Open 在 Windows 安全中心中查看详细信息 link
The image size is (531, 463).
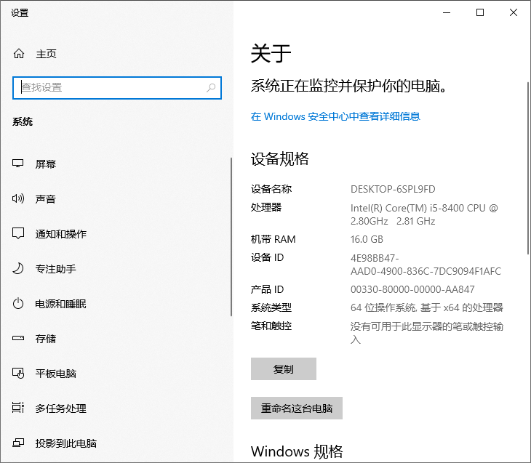tap(335, 116)
